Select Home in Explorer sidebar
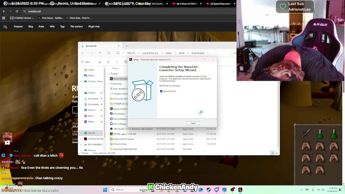Viewport: 345px width, 194px height. tap(89, 70)
